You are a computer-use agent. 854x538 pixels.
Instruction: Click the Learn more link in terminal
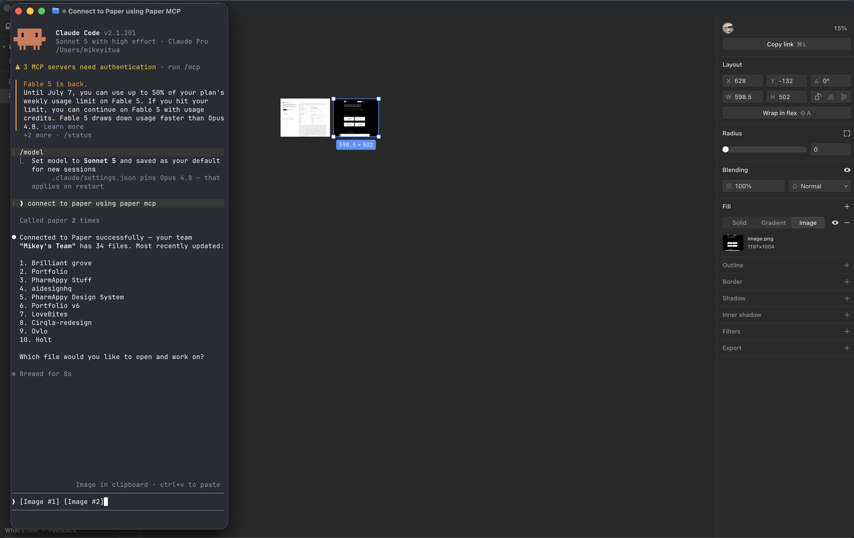pyautogui.click(x=63, y=127)
